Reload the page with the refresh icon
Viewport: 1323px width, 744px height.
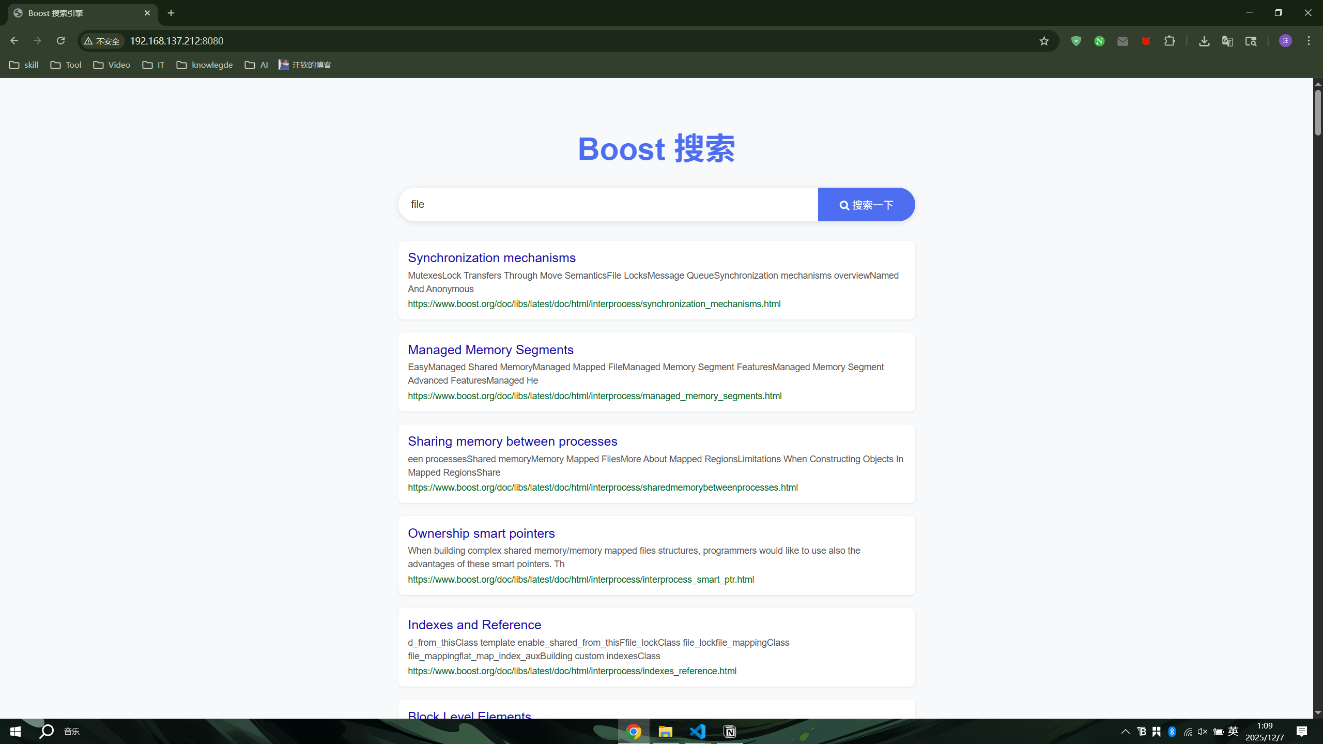[x=60, y=41]
